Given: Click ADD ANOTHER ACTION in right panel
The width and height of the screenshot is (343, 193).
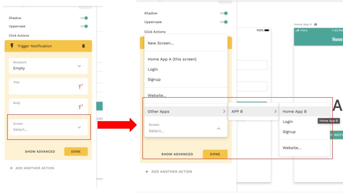Looking at the screenshot, I should (172, 172).
